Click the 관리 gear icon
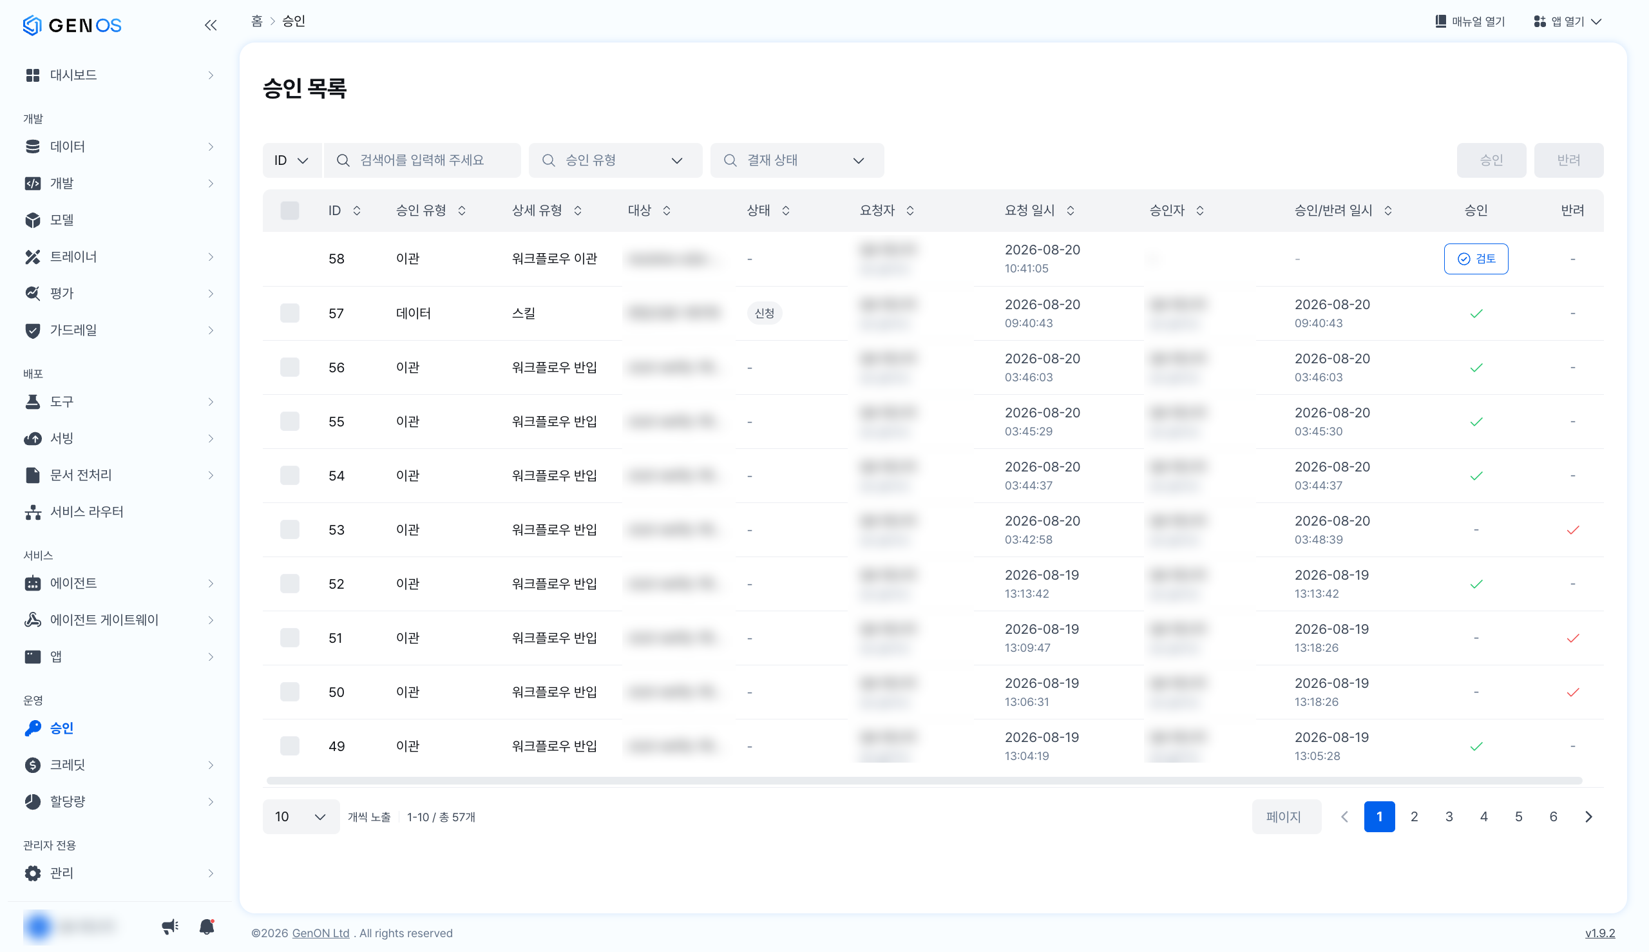The height and width of the screenshot is (952, 1649). click(x=33, y=873)
